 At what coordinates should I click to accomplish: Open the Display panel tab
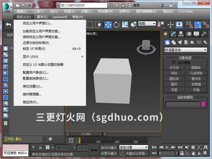tap(196, 34)
